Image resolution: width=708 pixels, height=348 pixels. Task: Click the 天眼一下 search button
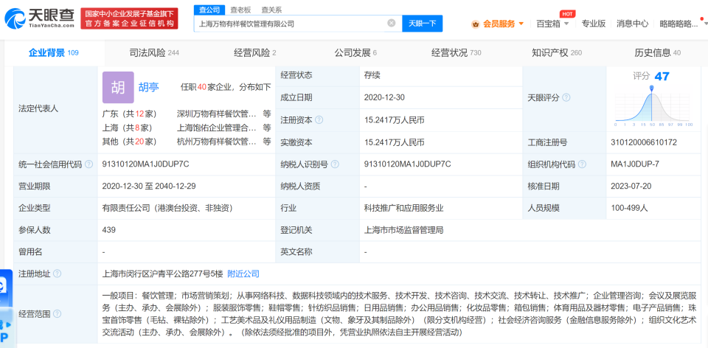point(422,24)
